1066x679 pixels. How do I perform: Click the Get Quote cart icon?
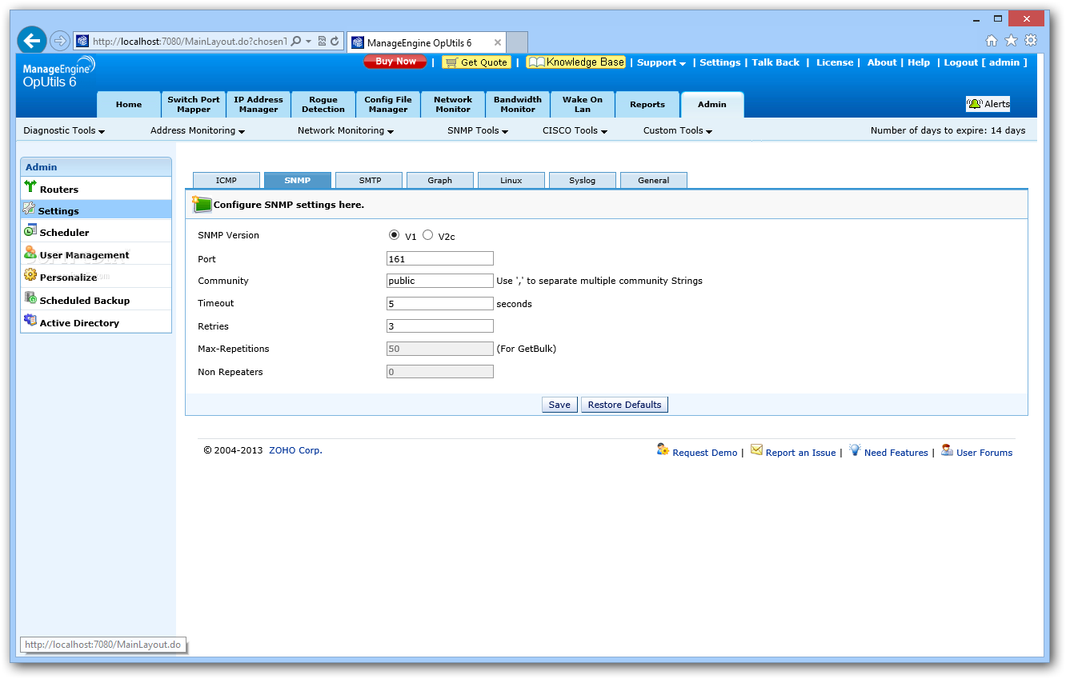tap(451, 62)
